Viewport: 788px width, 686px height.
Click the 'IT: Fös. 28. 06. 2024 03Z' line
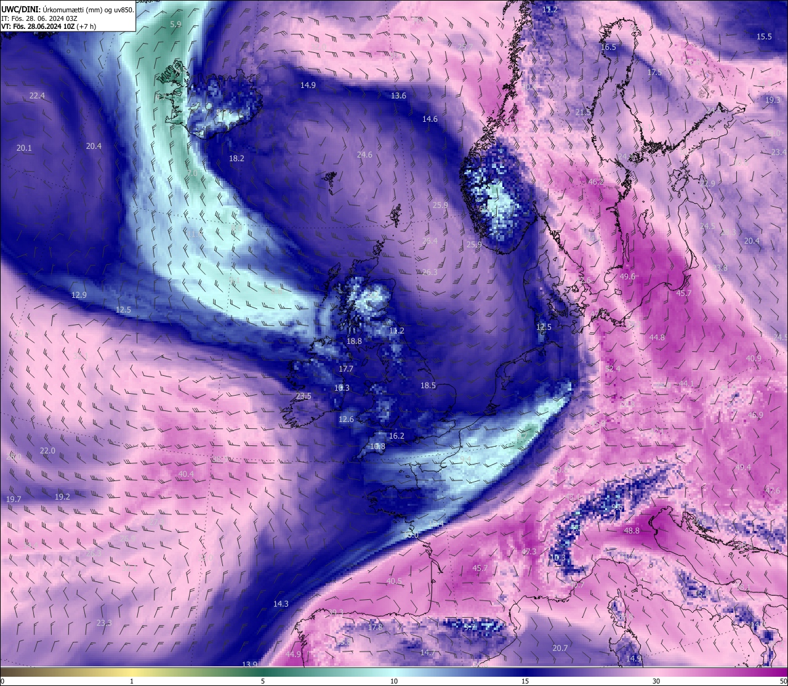39,18
